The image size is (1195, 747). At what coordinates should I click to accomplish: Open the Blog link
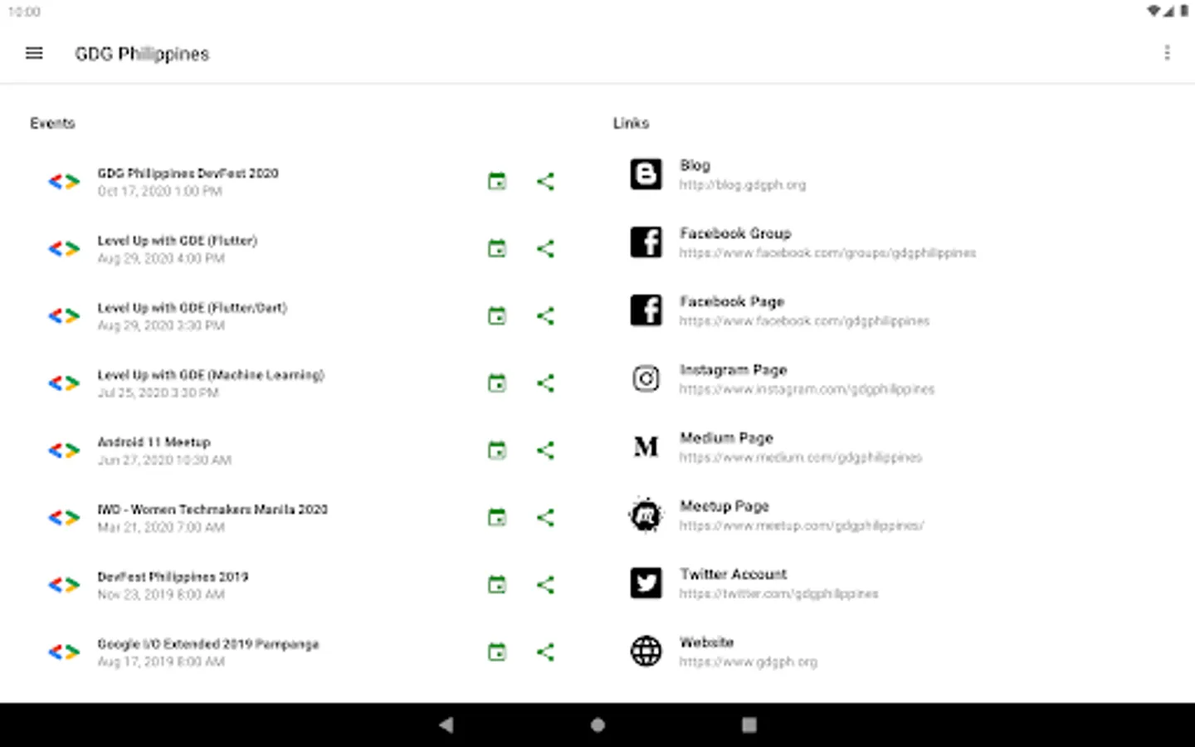click(x=742, y=185)
